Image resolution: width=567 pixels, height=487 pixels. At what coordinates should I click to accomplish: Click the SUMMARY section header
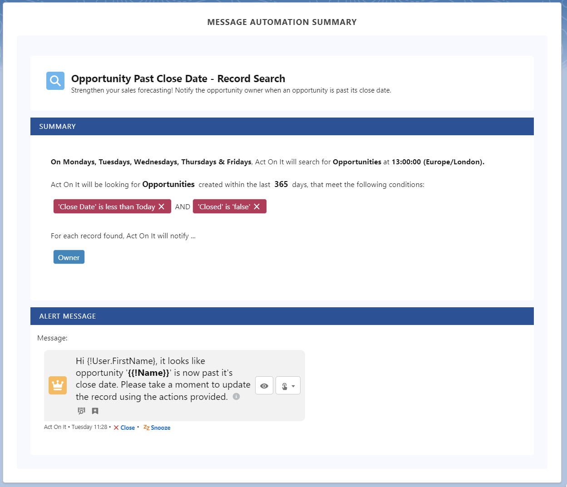[x=282, y=126]
